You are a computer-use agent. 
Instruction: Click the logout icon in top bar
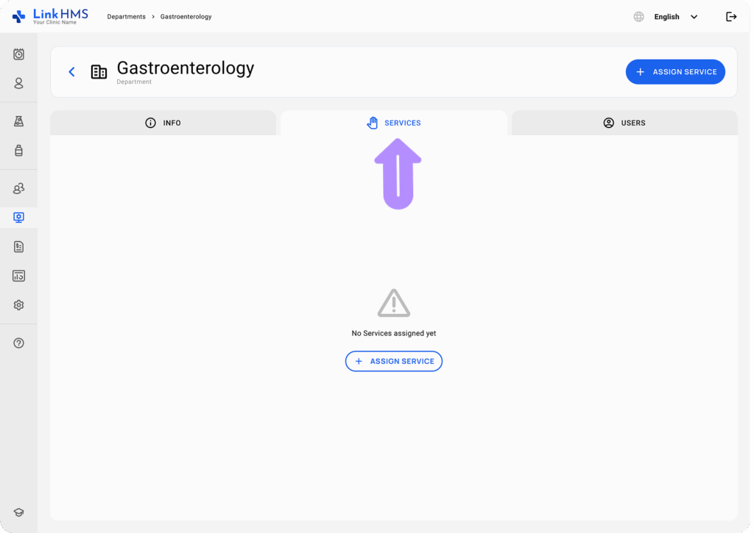coord(731,17)
